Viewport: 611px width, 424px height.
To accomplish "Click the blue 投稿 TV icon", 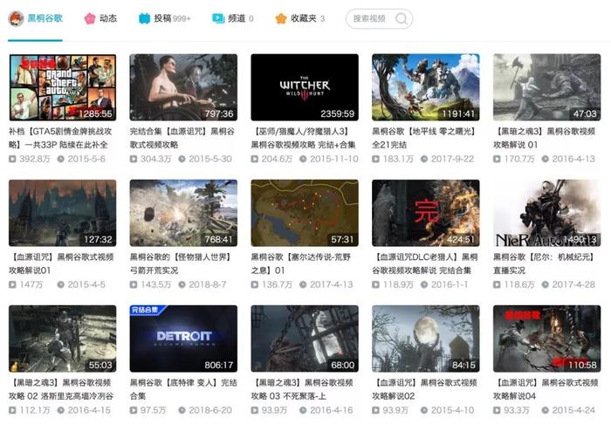I will point(145,18).
